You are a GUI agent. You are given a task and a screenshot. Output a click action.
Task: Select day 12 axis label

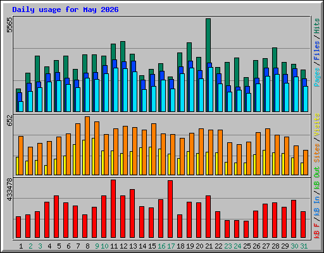[123, 246]
